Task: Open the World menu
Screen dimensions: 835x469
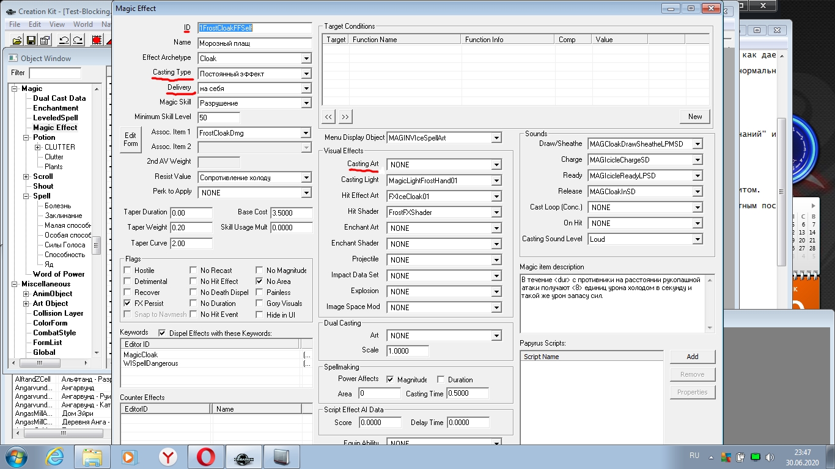Action: (x=83, y=24)
